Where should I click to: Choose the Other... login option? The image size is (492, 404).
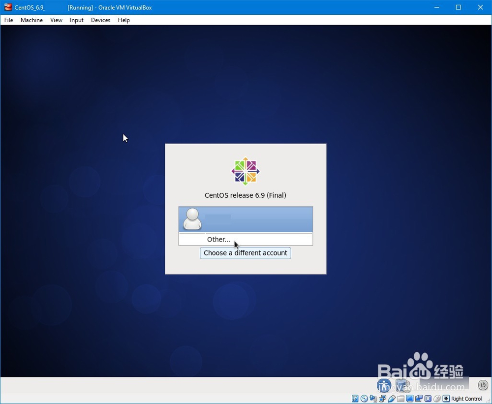(246, 239)
